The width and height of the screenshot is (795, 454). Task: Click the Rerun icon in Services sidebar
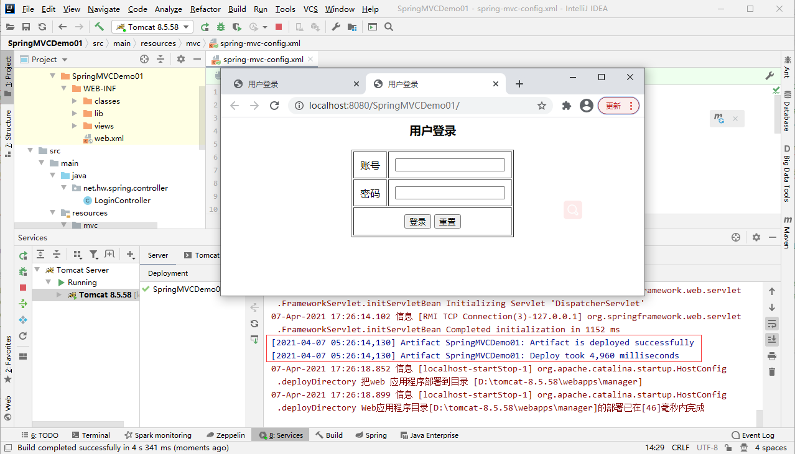click(23, 255)
